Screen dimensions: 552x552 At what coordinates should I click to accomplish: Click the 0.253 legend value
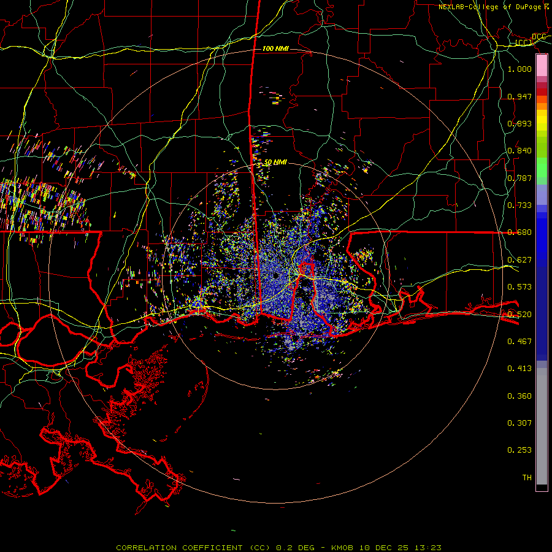tap(519, 450)
